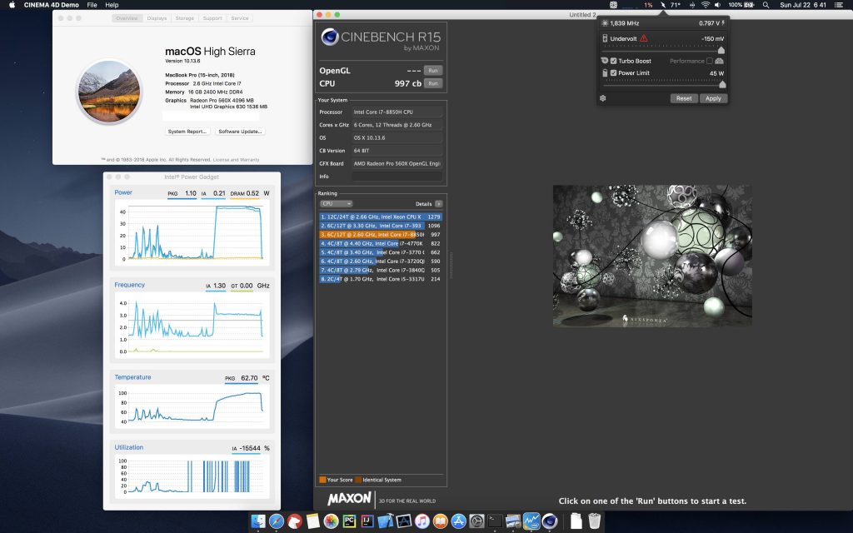Expand ranking Details arrow button
853x533 pixels.
(x=439, y=203)
